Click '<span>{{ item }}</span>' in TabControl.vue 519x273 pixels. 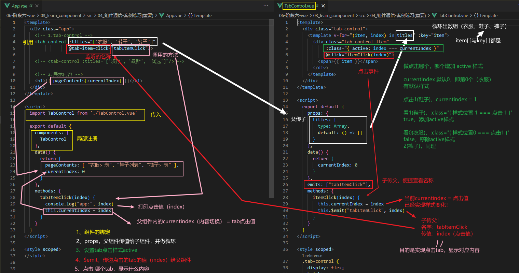348,61
